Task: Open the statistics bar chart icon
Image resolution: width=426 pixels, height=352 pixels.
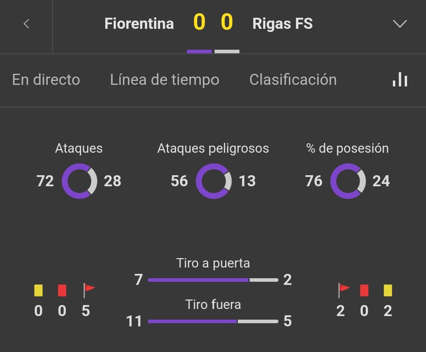Action: (400, 80)
